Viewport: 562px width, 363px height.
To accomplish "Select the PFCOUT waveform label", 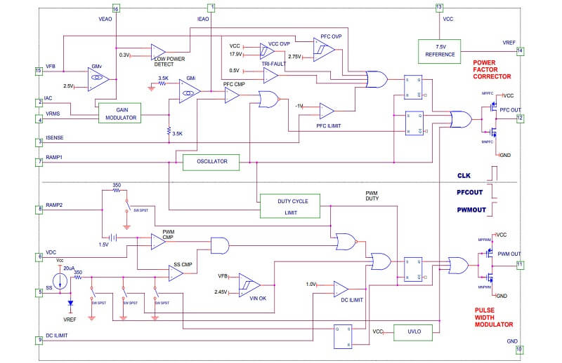I will click(x=469, y=193).
